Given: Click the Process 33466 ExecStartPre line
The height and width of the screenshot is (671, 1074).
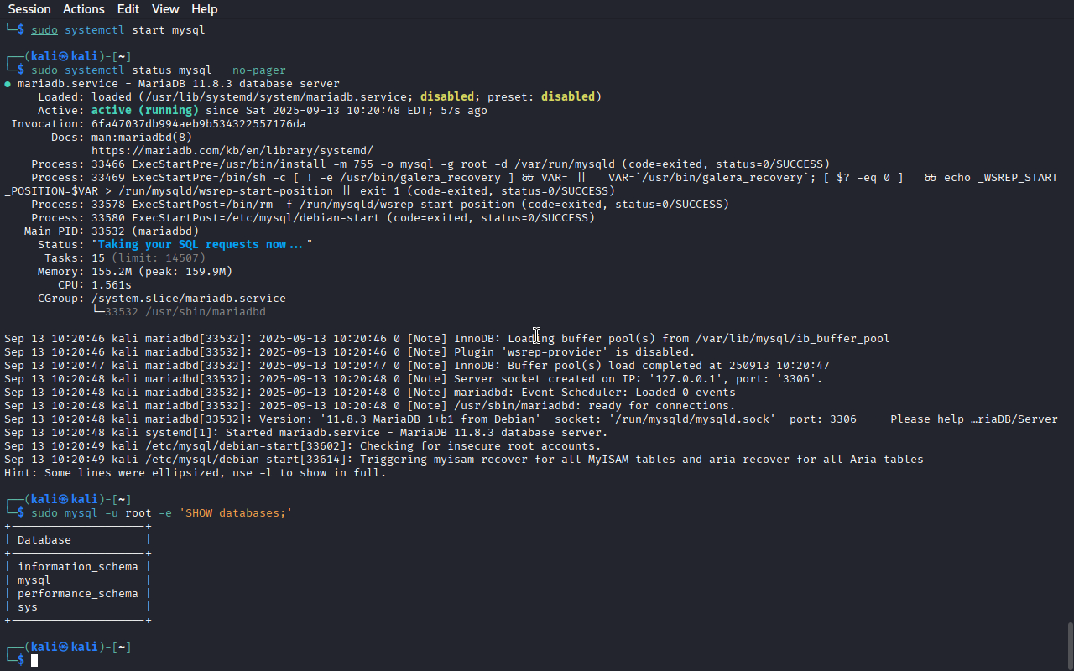Looking at the screenshot, I should [x=430, y=164].
